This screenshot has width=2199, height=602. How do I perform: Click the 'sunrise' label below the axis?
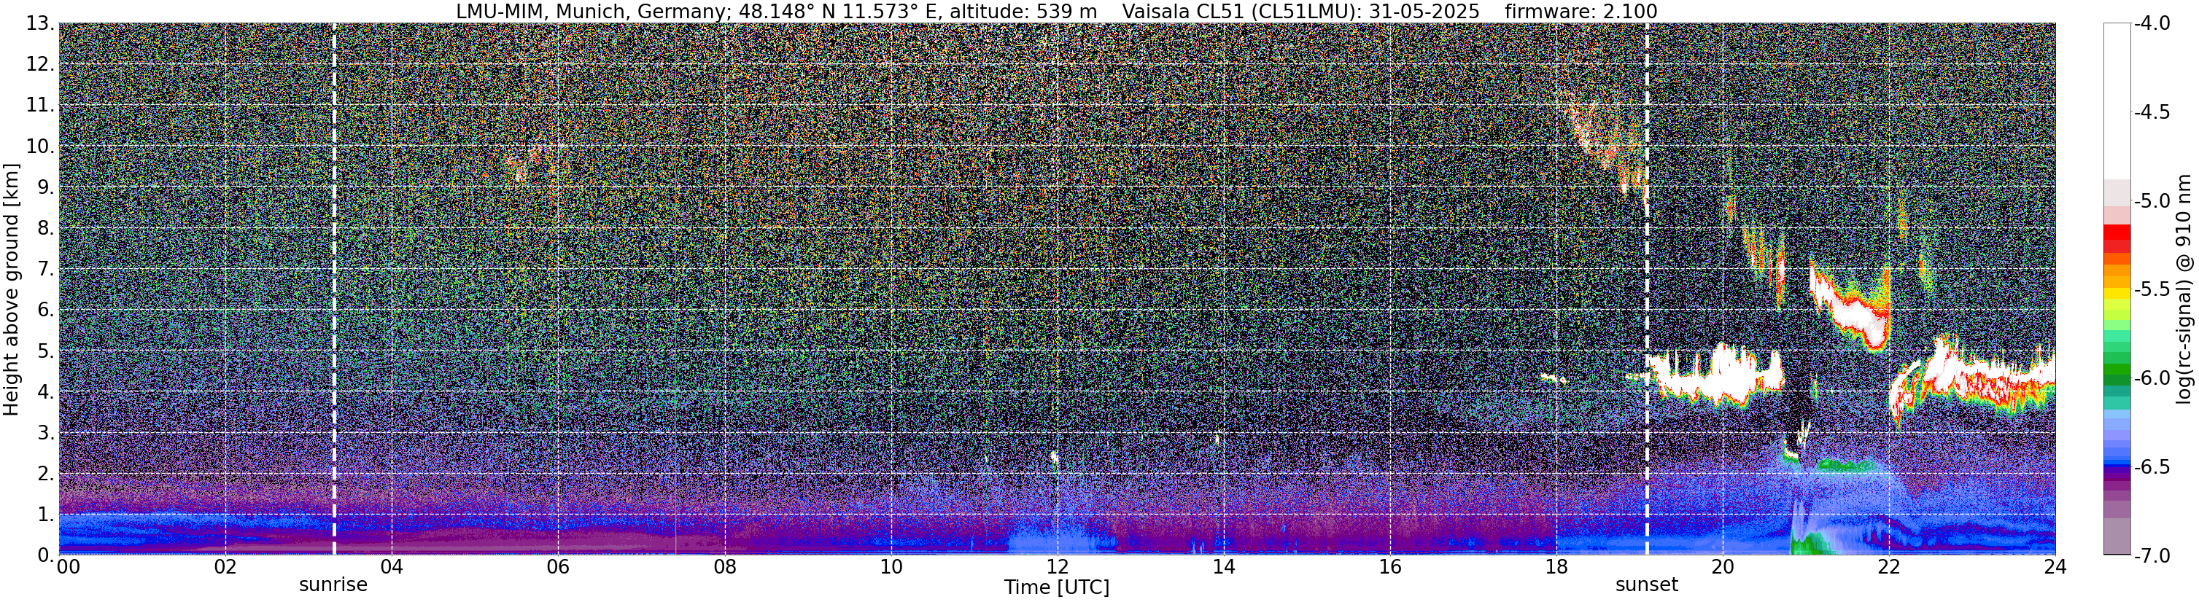(x=333, y=585)
